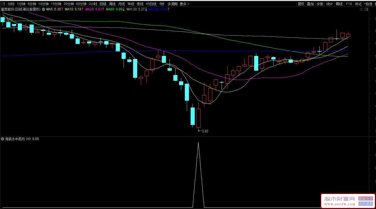376x209 pixels.
Task: Add stock to watchlist with +自选
Action: (x=368, y=4)
